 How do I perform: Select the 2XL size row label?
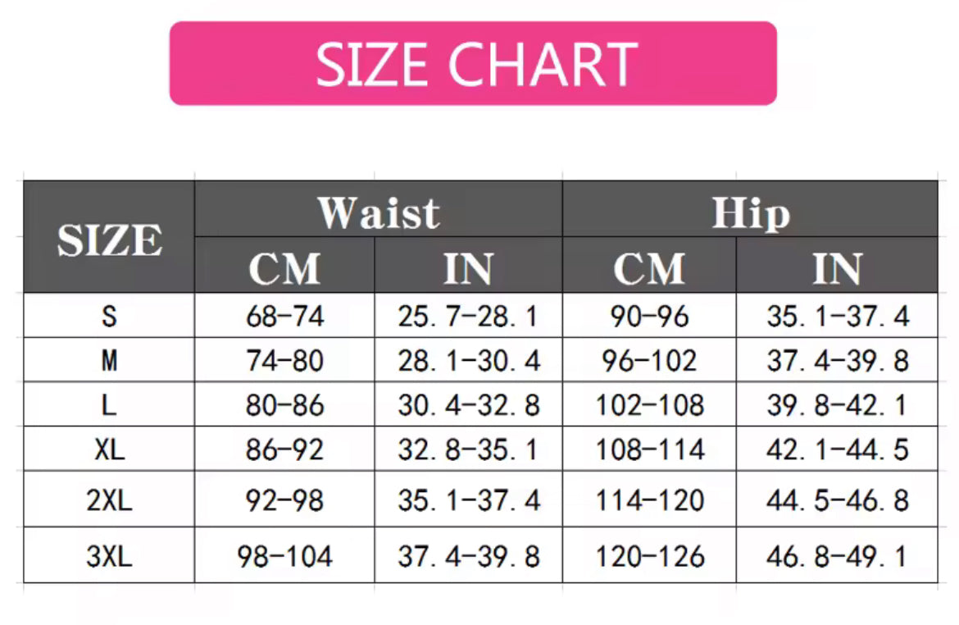(x=109, y=500)
